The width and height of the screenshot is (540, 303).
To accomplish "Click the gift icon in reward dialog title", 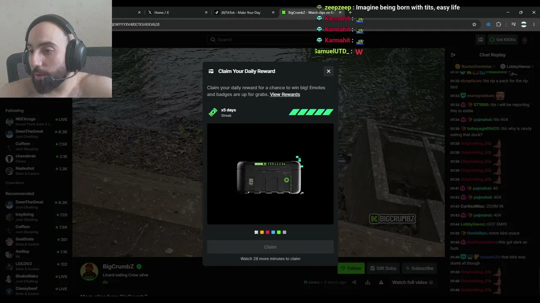I will 211,71.
